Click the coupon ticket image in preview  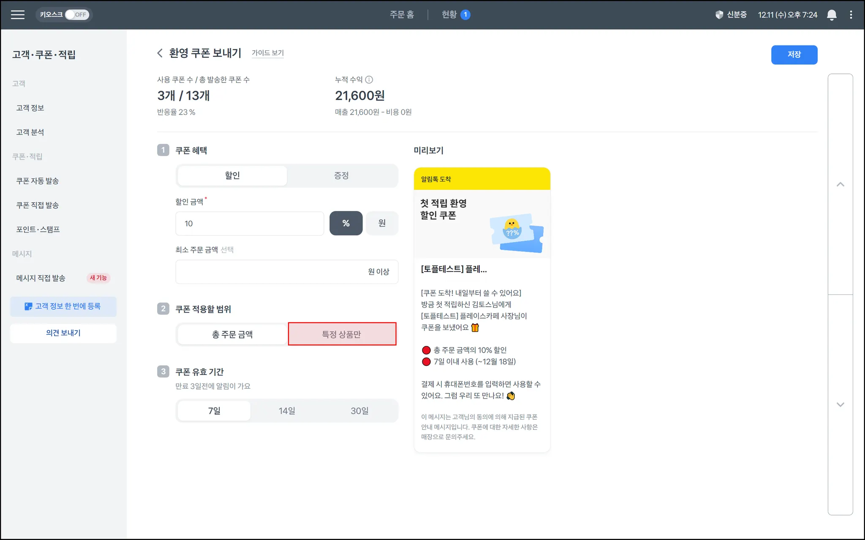click(x=517, y=233)
